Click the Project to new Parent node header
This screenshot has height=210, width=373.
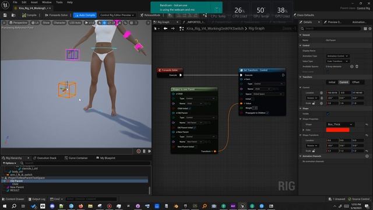(x=194, y=89)
